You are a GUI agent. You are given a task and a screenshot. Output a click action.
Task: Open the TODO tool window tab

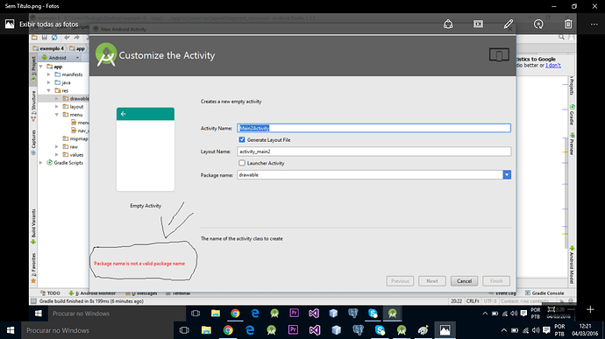tap(50, 293)
